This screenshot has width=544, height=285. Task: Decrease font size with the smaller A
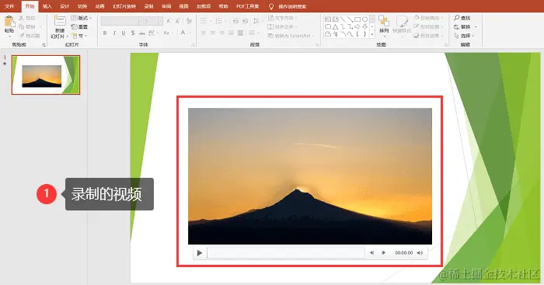(177, 21)
